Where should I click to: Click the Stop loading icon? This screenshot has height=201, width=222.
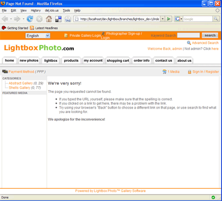coord(39,19)
